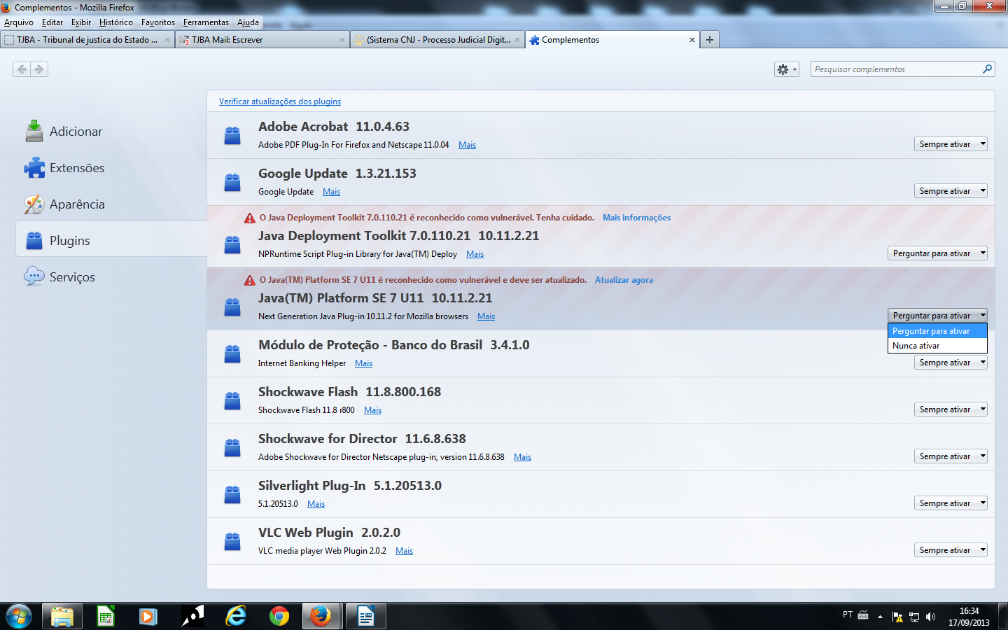Click the volume icon in system tray
The width and height of the screenshot is (1008, 630).
(930, 617)
